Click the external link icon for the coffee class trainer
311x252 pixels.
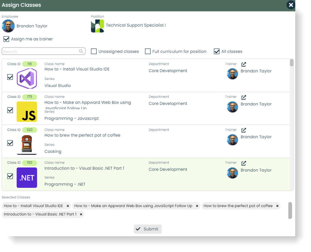pos(243,130)
